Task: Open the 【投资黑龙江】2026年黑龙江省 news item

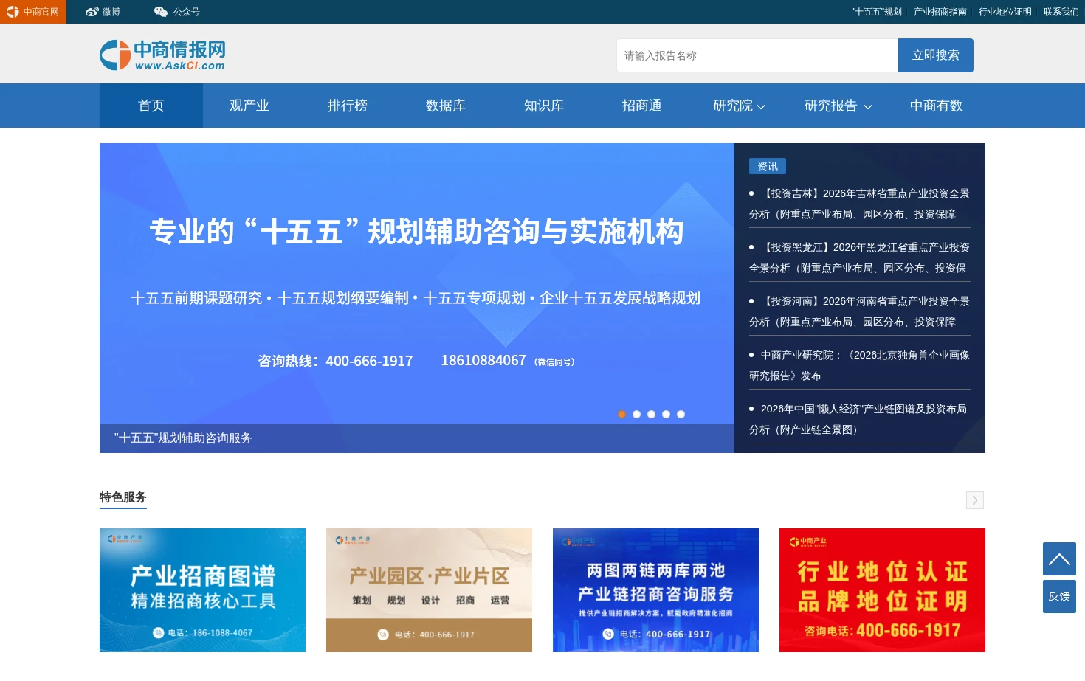Action: tap(860, 257)
